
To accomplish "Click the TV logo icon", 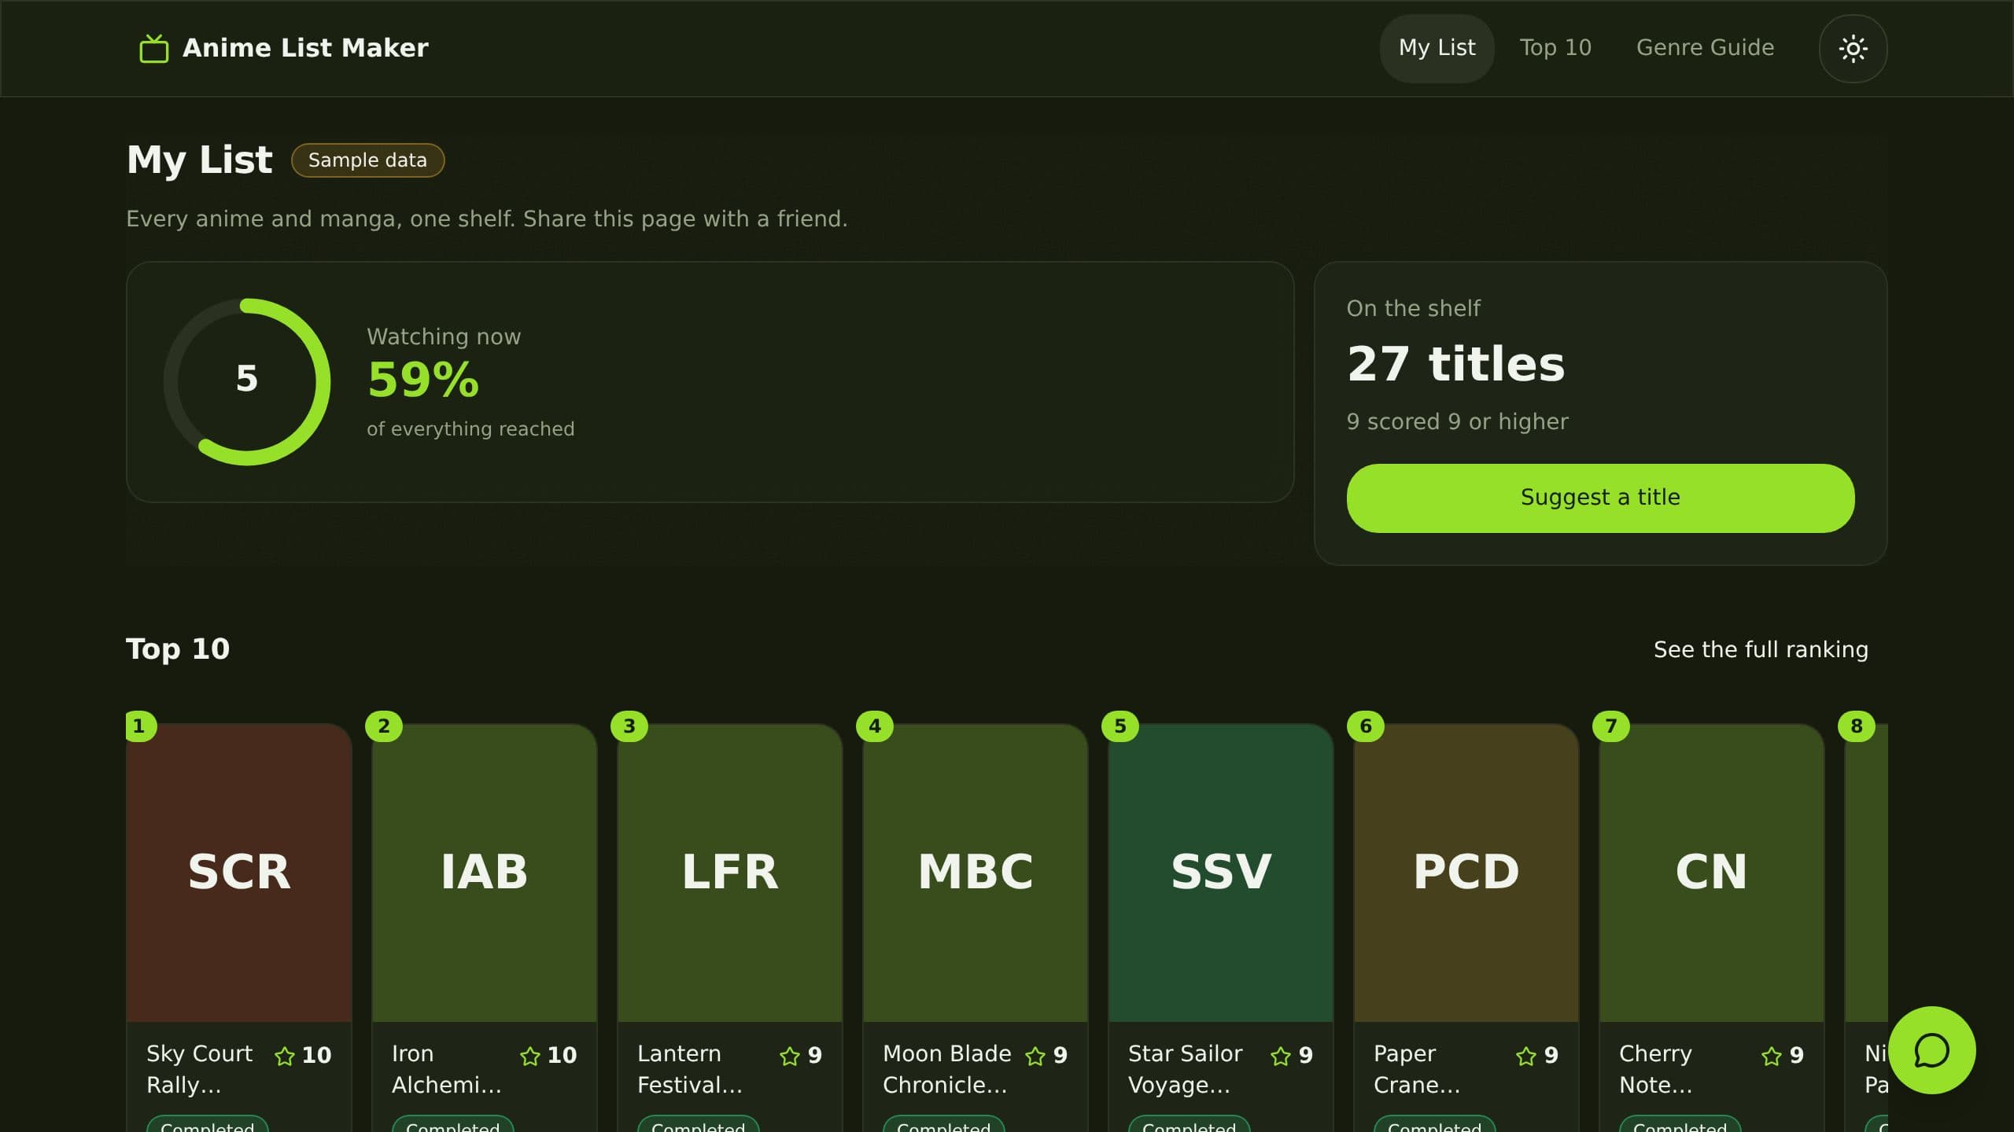I will click(x=154, y=48).
